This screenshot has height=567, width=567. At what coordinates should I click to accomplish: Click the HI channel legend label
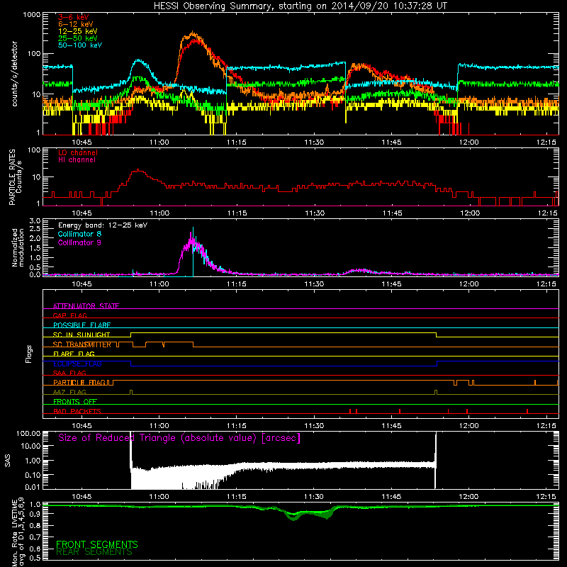pyautogui.click(x=77, y=159)
